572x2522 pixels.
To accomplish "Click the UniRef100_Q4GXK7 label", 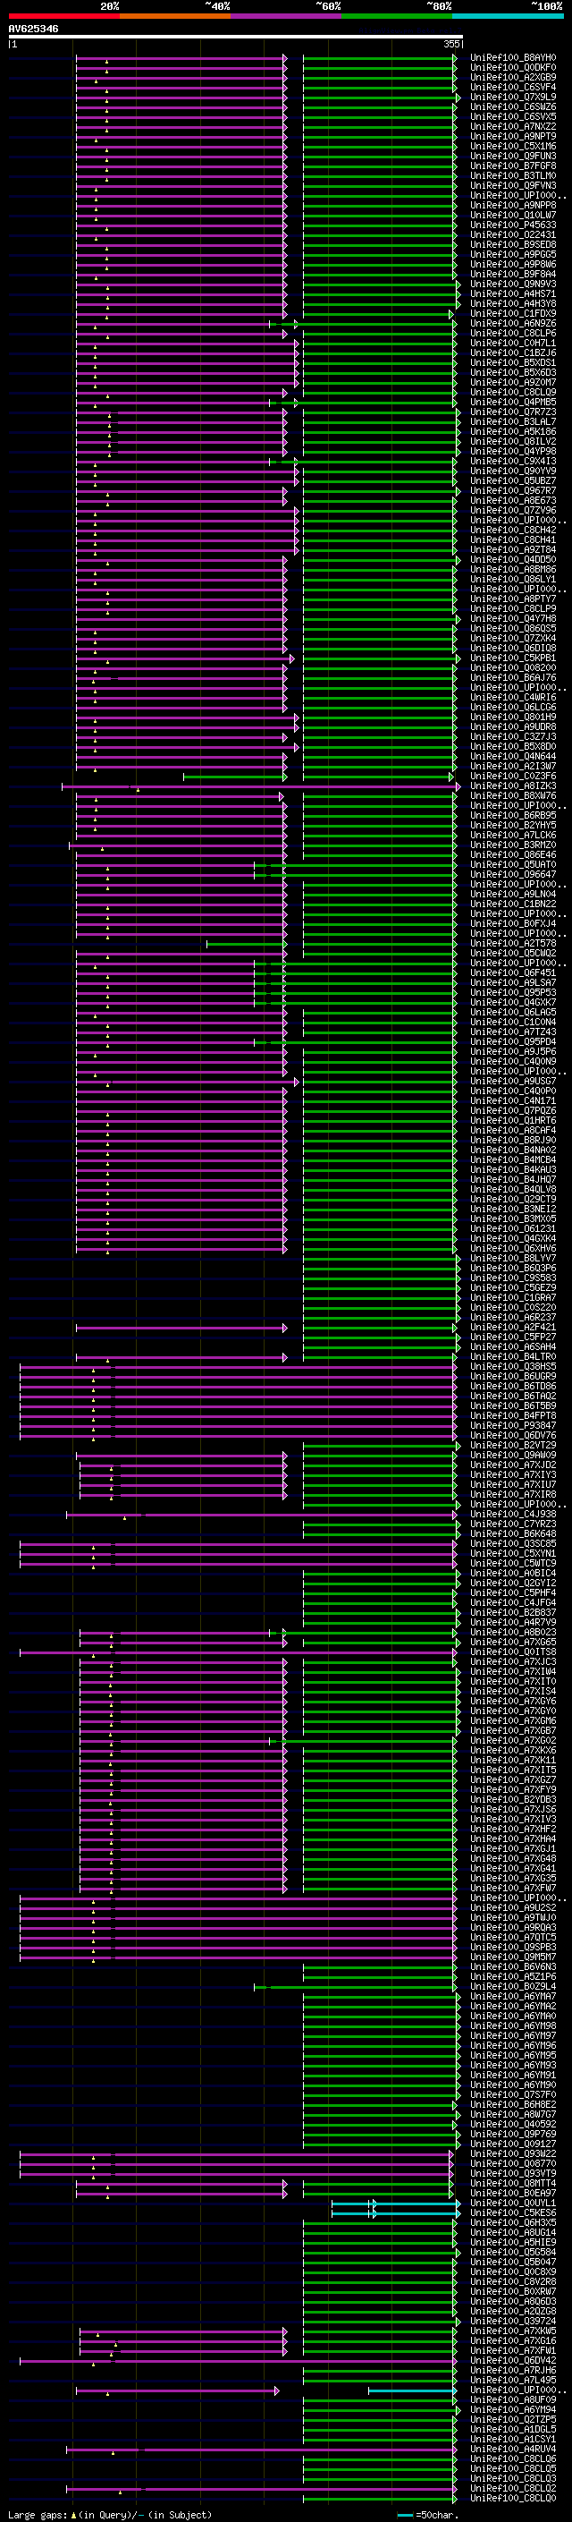I will [513, 1002].
